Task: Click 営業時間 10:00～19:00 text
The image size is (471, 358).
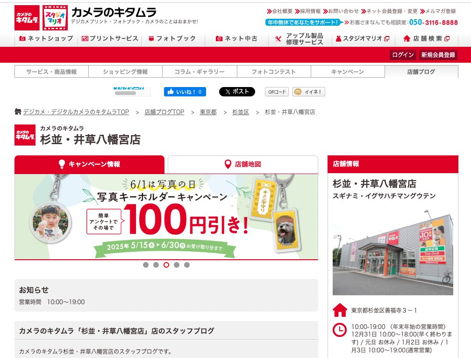Action: click(52, 302)
